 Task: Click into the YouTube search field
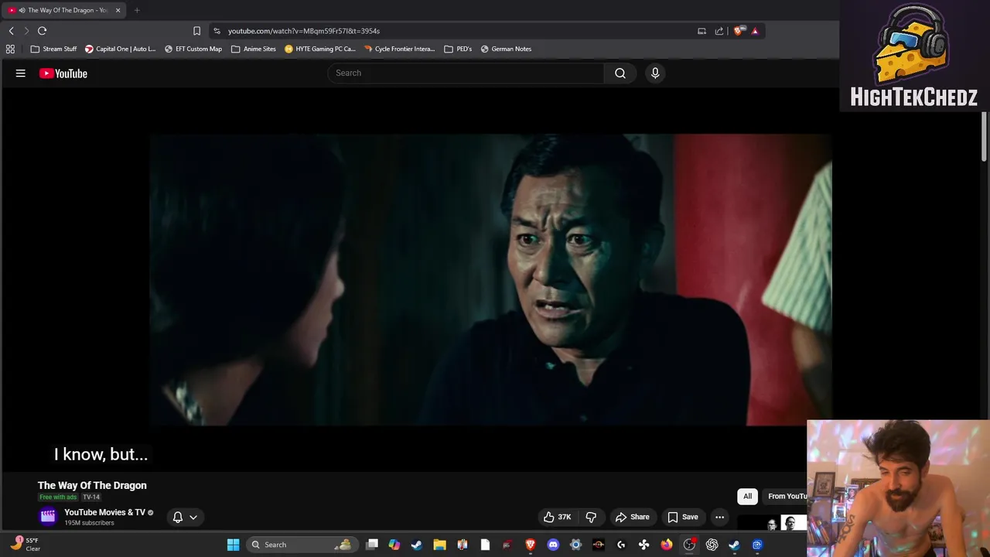pyautogui.click(x=466, y=73)
